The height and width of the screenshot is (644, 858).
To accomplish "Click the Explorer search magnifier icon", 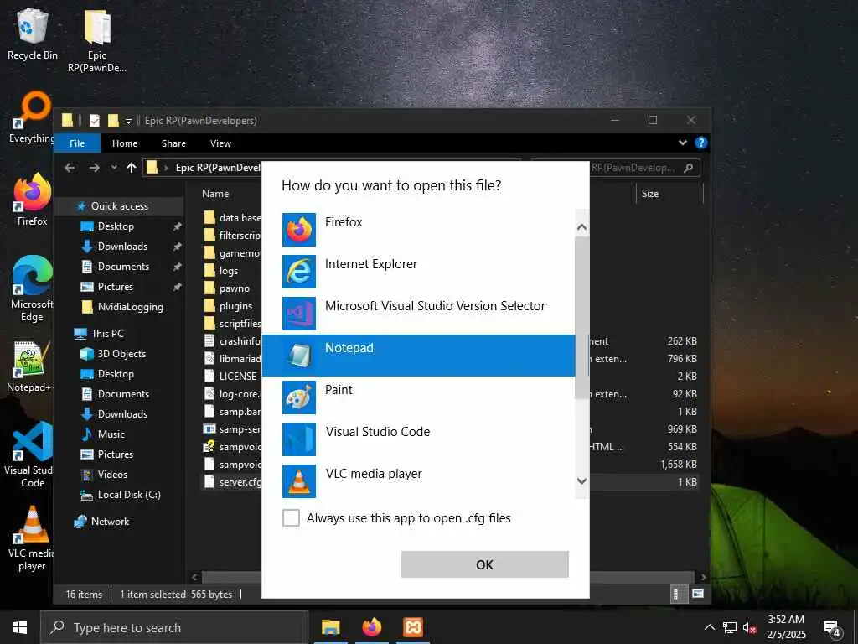I will coord(689,168).
